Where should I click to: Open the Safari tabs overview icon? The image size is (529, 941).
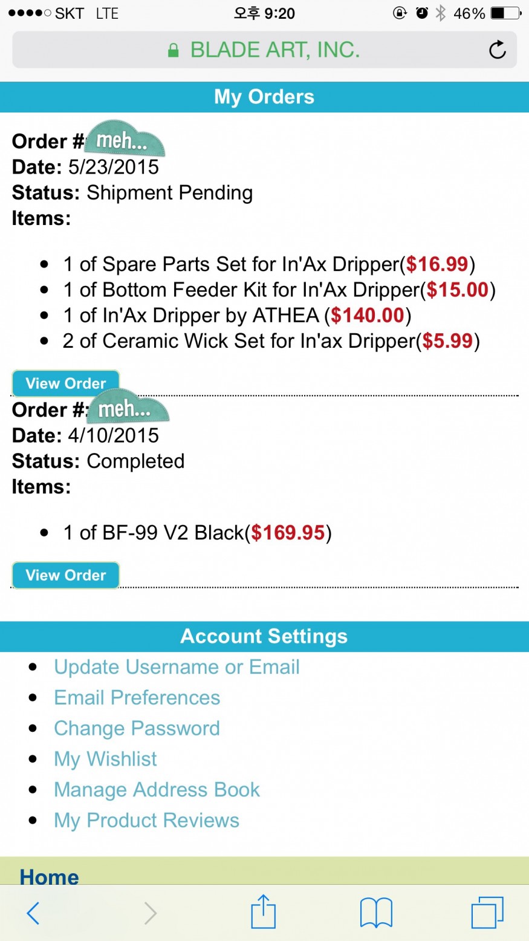487,912
